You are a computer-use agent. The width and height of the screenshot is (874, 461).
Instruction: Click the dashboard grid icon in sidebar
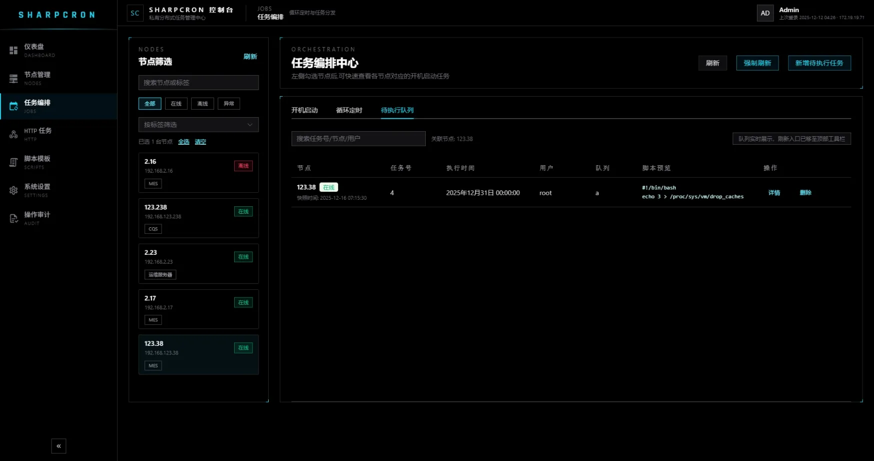[14, 51]
